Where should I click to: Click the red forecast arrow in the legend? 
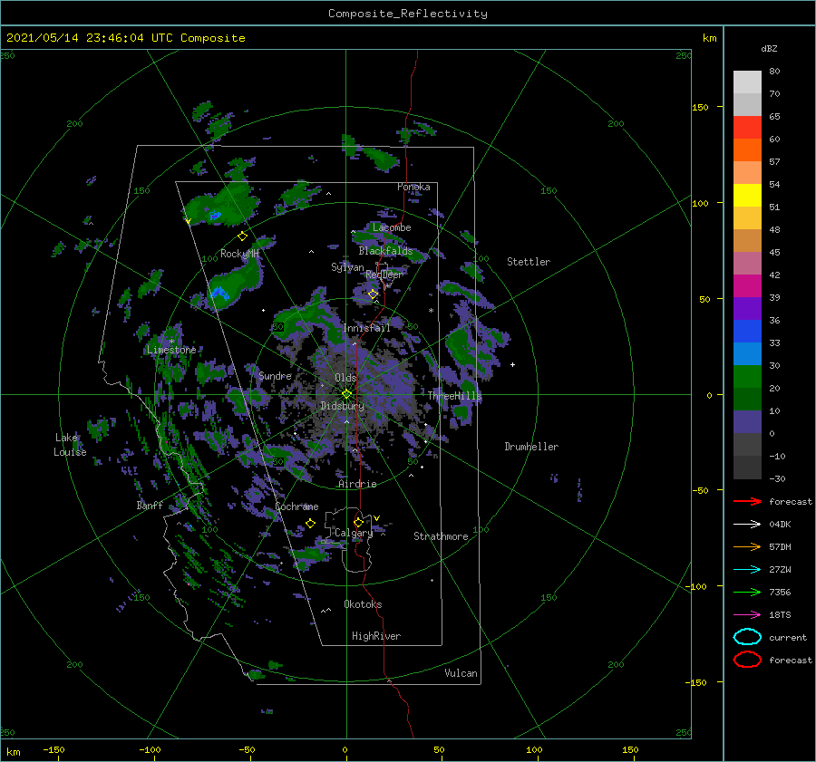[747, 501]
